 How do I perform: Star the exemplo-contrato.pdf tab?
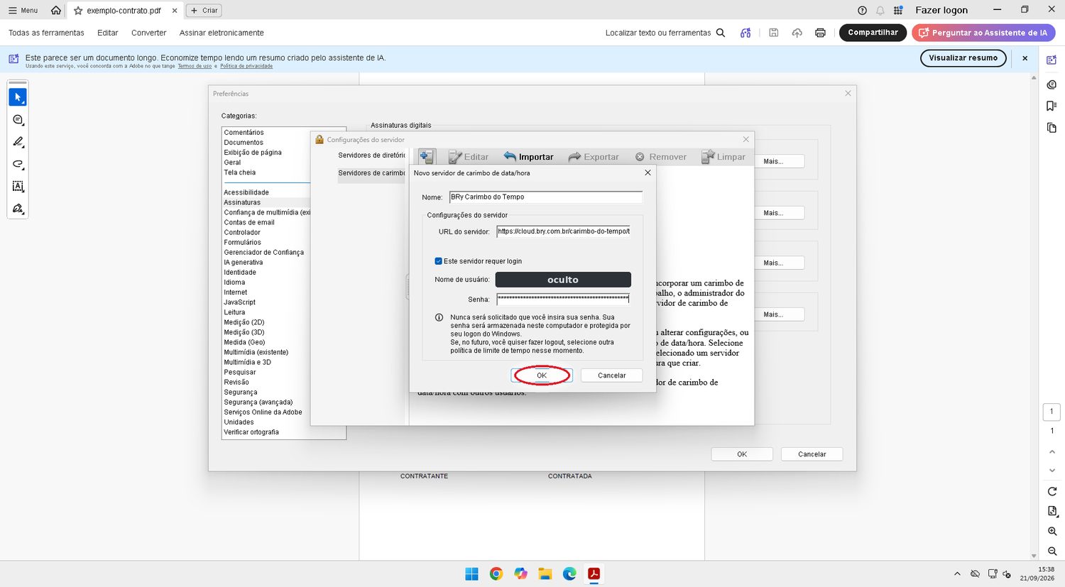(78, 11)
